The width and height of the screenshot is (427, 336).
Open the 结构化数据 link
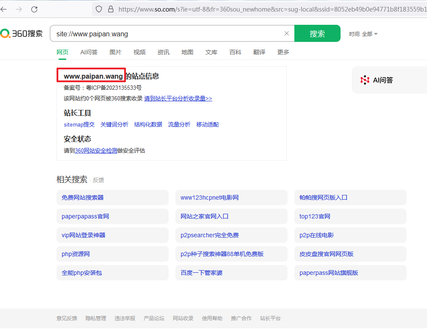[148, 124]
